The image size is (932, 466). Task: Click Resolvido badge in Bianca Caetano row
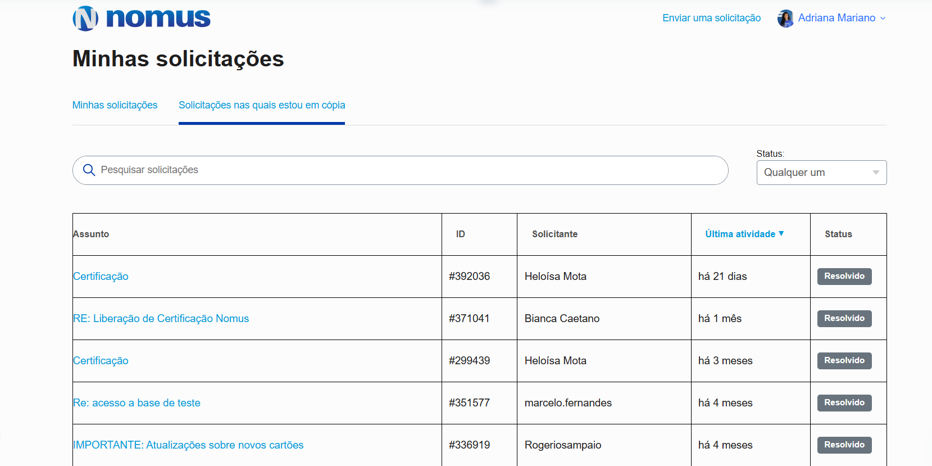844,318
